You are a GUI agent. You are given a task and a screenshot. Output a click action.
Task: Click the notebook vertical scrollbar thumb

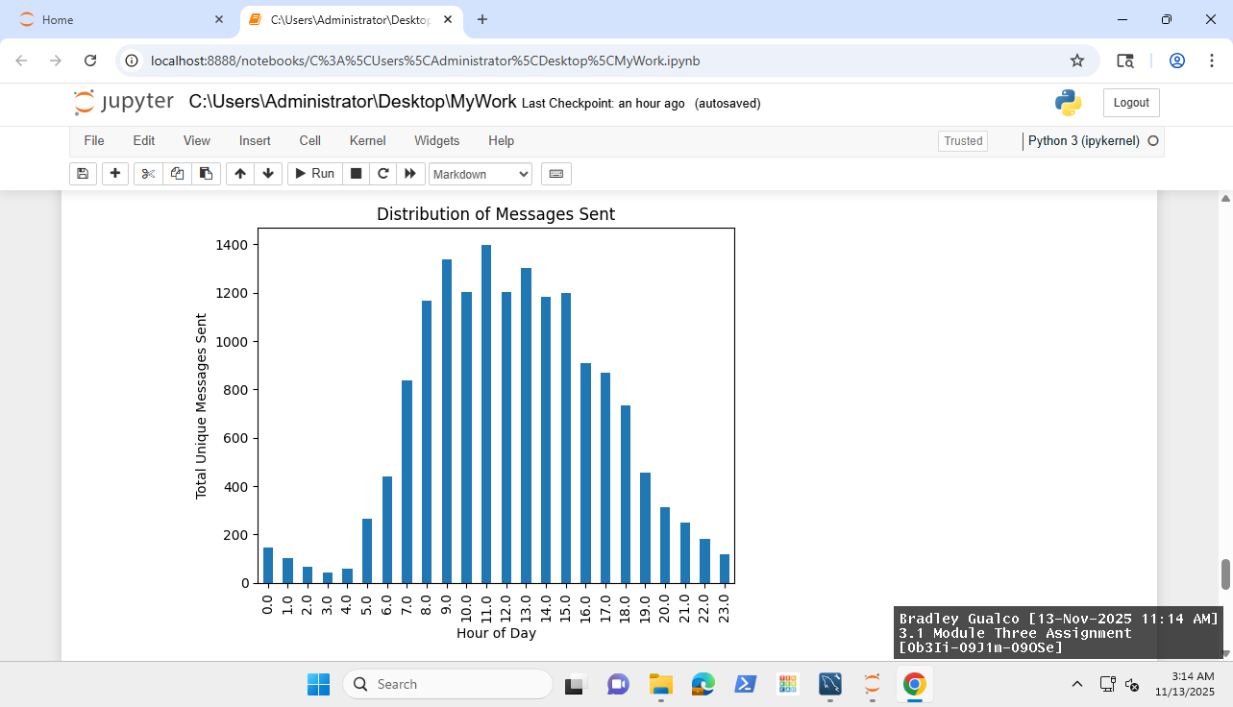click(1225, 574)
